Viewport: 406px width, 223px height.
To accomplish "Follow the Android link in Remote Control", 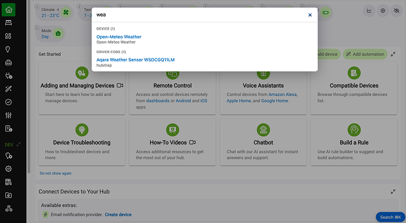I will [x=183, y=101].
